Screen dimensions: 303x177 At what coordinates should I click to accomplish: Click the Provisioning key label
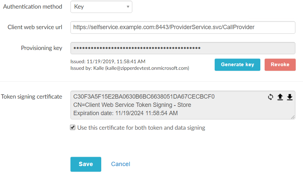pos(41,48)
